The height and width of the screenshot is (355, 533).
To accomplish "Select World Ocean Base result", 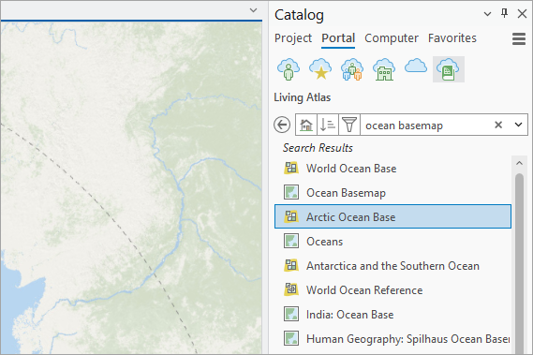I will (x=392, y=168).
